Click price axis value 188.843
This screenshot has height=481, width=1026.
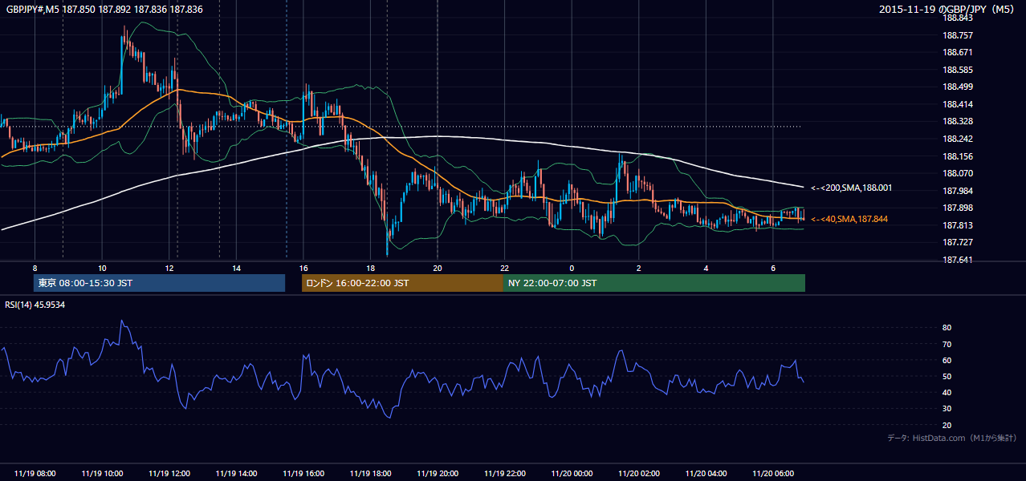click(x=957, y=18)
